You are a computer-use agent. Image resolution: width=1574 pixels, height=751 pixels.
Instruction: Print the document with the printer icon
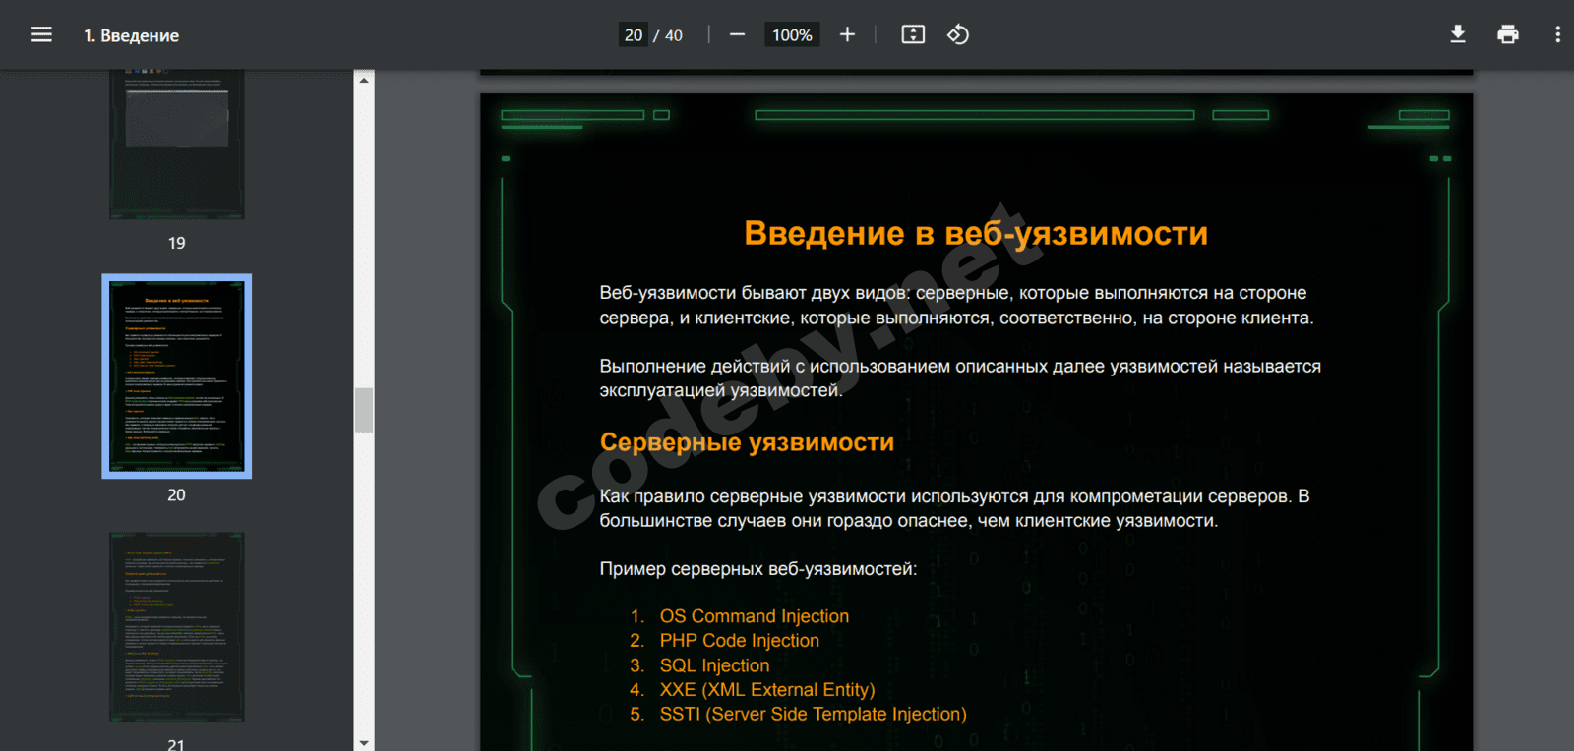pos(1507,35)
